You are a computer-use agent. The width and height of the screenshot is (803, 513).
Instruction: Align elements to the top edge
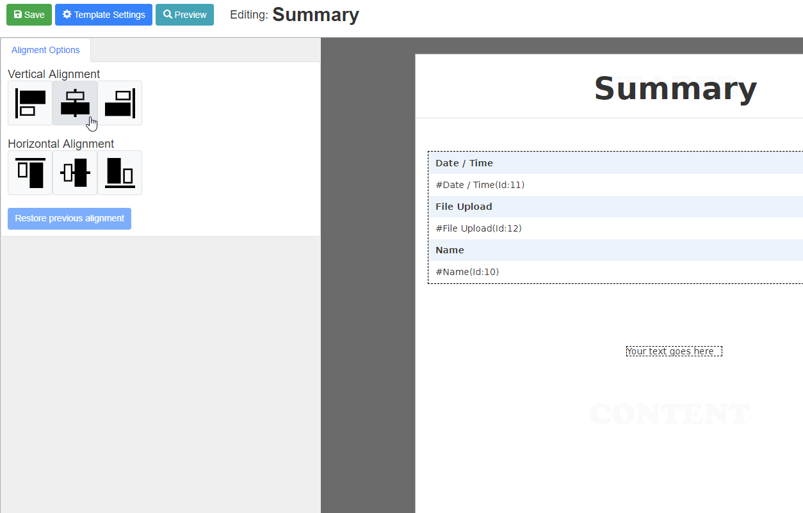[30, 173]
